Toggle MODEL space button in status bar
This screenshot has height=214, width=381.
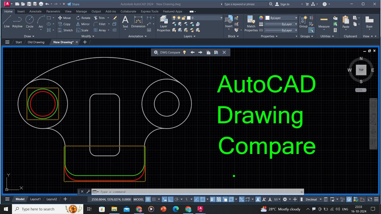point(138,199)
